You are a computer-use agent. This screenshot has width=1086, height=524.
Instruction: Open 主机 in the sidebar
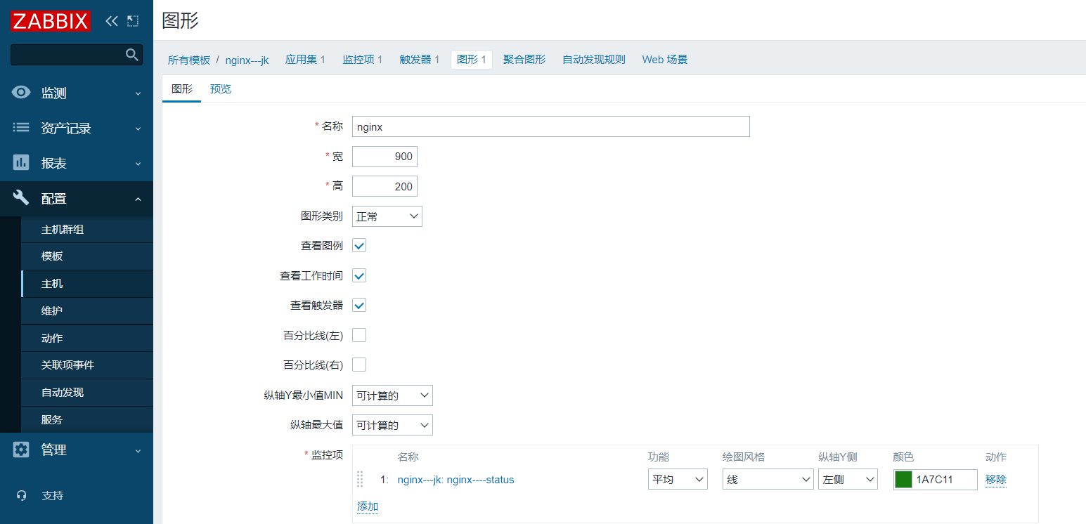click(x=87, y=284)
